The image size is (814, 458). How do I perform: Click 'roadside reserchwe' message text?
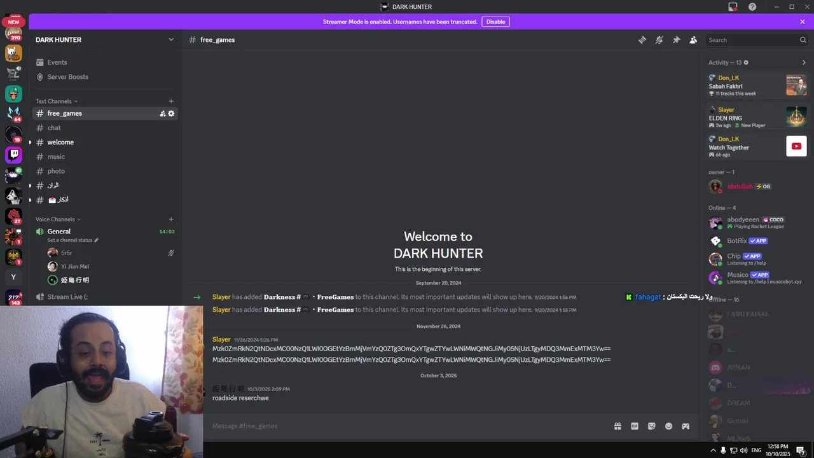tap(240, 398)
